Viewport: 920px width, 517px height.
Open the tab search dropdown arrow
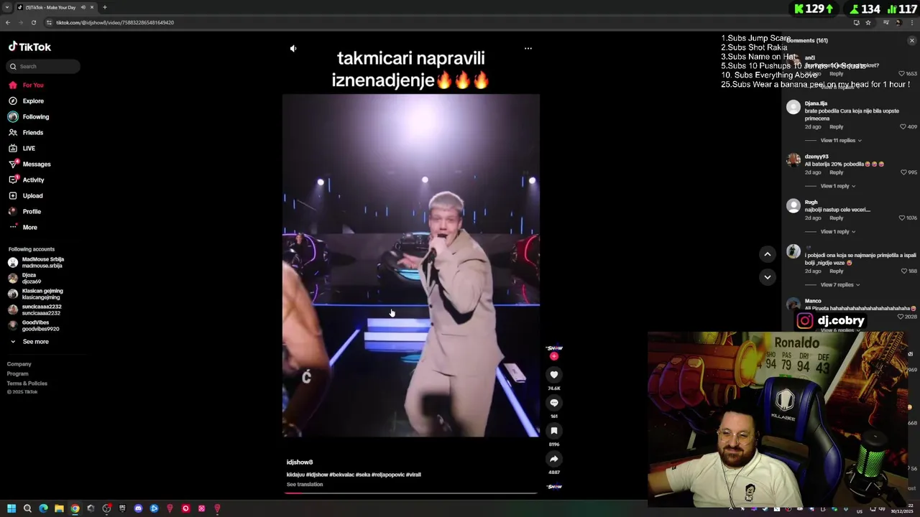[x=7, y=7]
